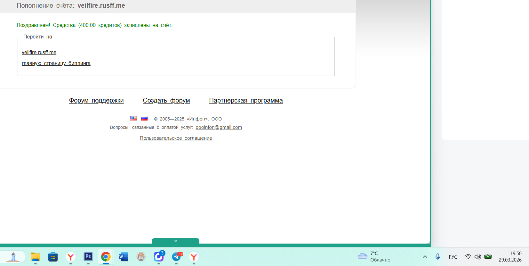Click the battery charging icon
This screenshot has width=529, height=266.
(x=488, y=256)
